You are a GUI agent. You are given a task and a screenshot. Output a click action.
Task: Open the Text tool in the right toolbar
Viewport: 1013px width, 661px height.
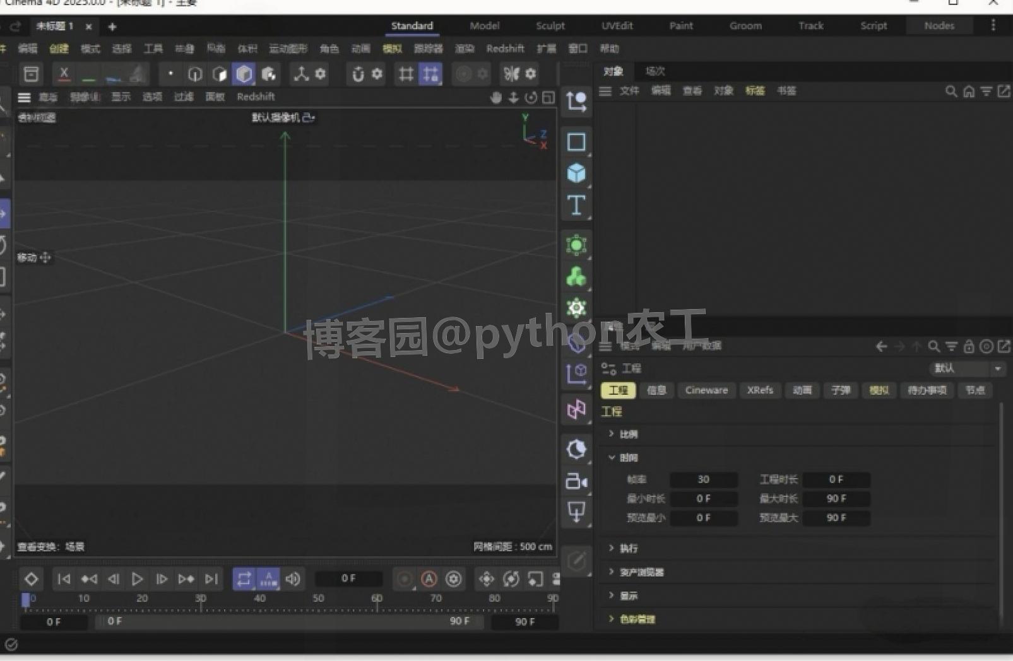[x=576, y=205]
